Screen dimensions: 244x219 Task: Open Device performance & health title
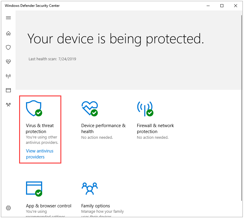pyautogui.click(x=103, y=129)
